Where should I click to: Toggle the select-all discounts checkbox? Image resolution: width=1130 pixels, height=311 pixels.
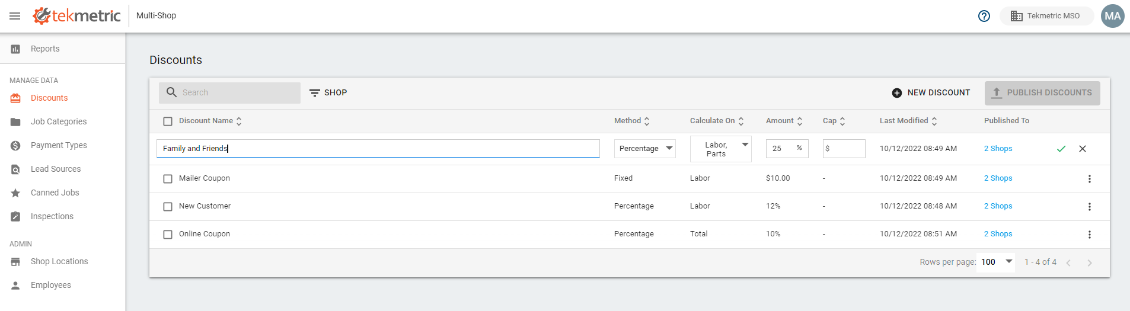[168, 121]
